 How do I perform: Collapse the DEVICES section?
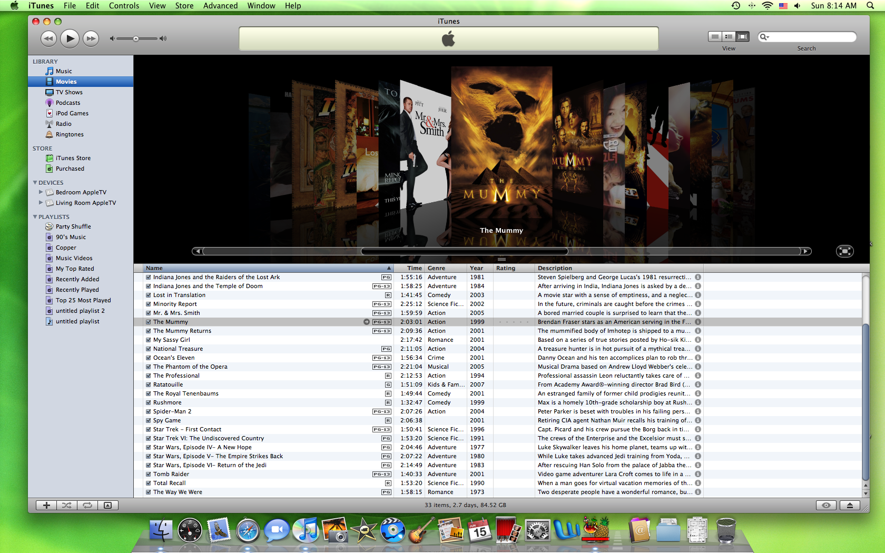pos(35,183)
